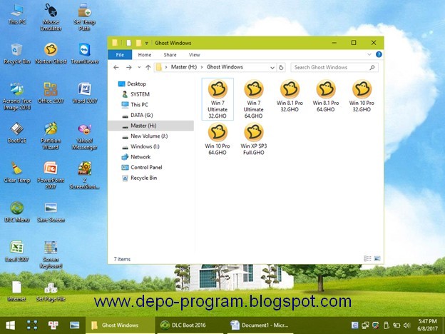Open Office 2007 desktop icon
Screen dimensions: 445x334
point(51,93)
